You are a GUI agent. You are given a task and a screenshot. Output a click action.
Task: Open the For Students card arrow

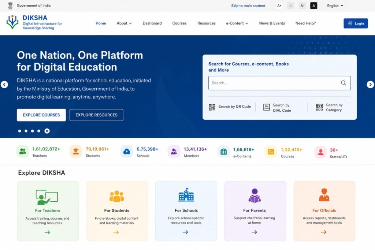116,232
